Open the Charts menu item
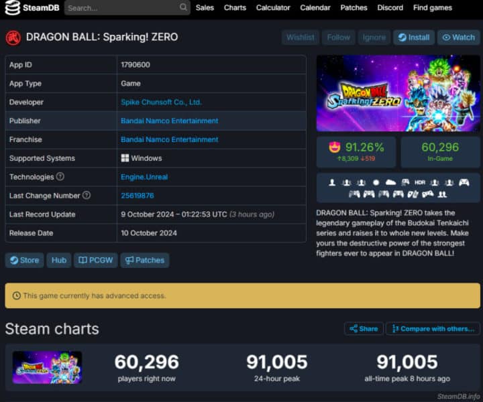Screen dimensions: 483x402 (235, 7)
